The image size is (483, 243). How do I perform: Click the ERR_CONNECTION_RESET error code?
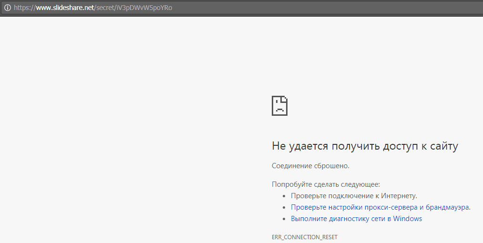(x=304, y=237)
